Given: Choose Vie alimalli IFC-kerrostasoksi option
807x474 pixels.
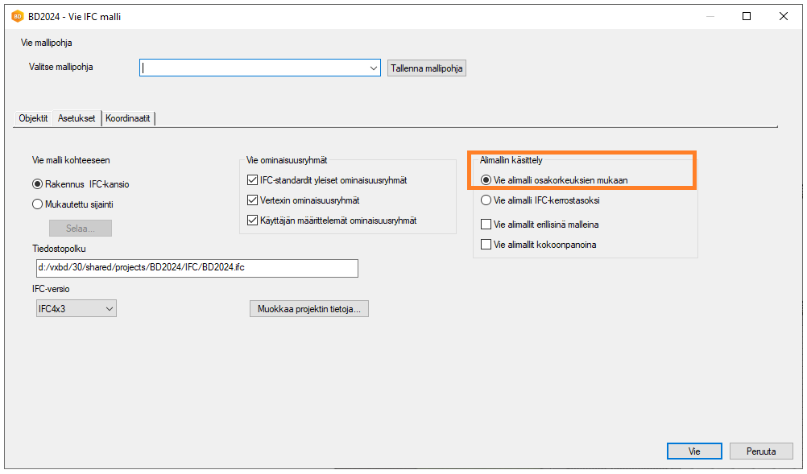Looking at the screenshot, I should [x=486, y=200].
